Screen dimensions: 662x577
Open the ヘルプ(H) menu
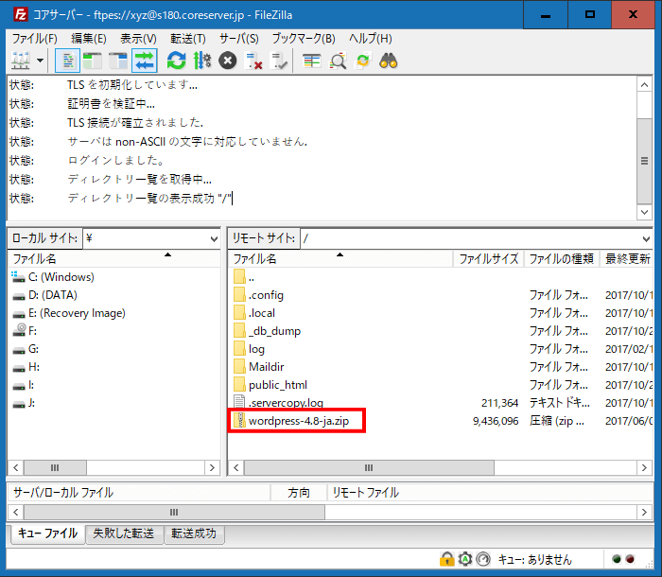371,39
